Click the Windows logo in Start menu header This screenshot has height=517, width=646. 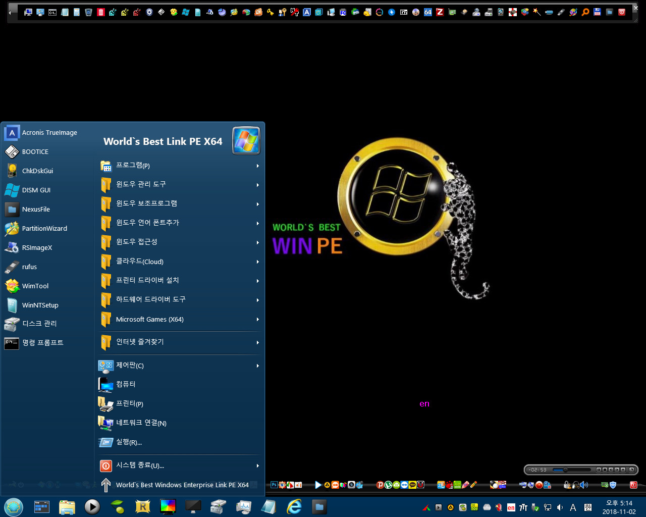pyautogui.click(x=246, y=140)
